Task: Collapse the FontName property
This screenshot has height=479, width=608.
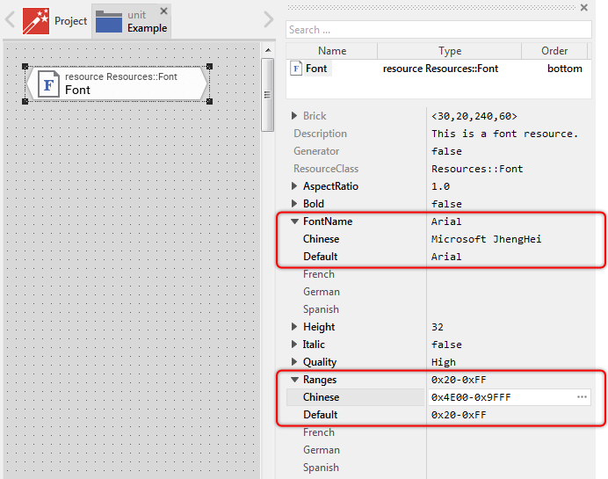Action: 294,221
